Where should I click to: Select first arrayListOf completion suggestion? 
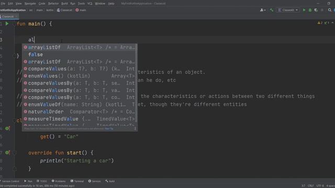click(x=80, y=48)
